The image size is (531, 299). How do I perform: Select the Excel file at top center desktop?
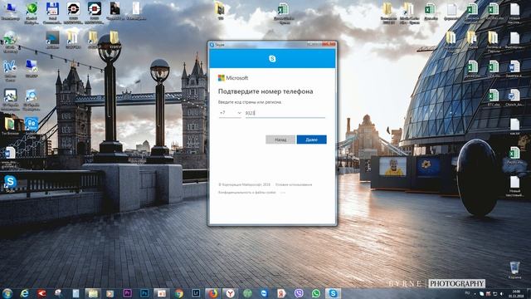click(284, 13)
